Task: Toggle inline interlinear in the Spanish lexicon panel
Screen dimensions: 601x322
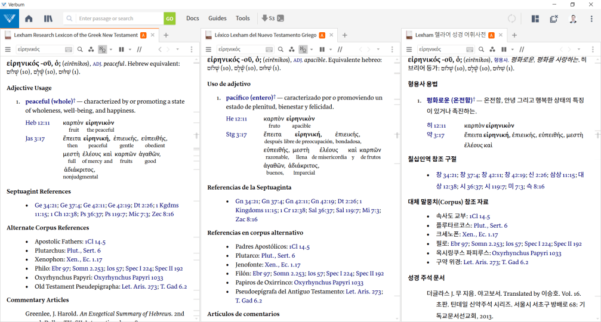Action: 303,49
